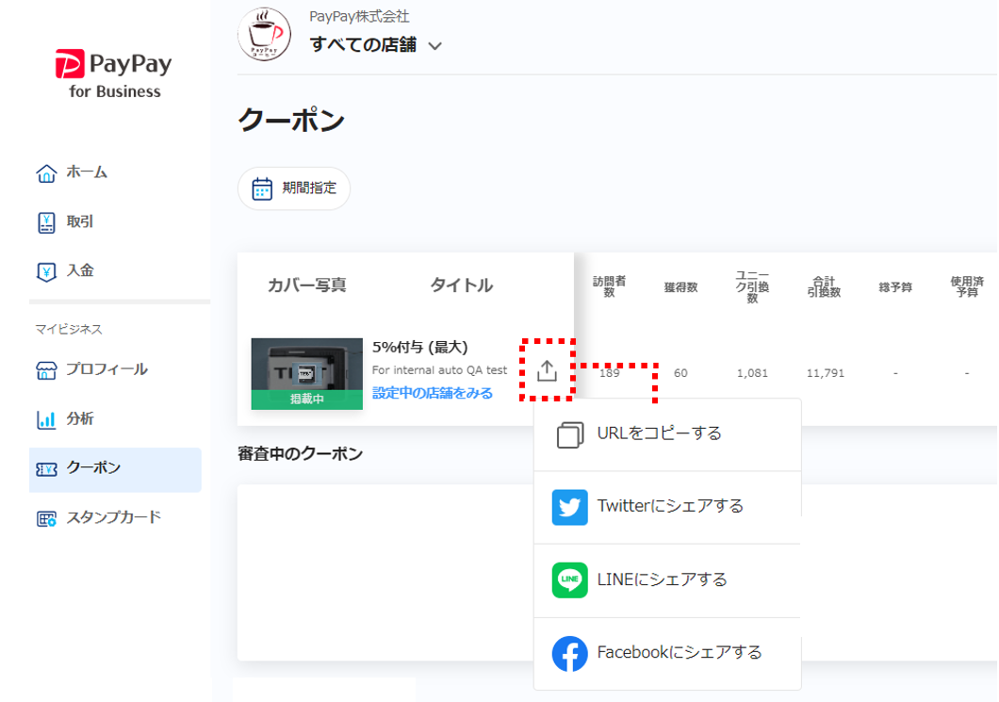This screenshot has width=999, height=702.
Task: Click the coupon title 5%付与 (最大)
Action: click(x=419, y=347)
